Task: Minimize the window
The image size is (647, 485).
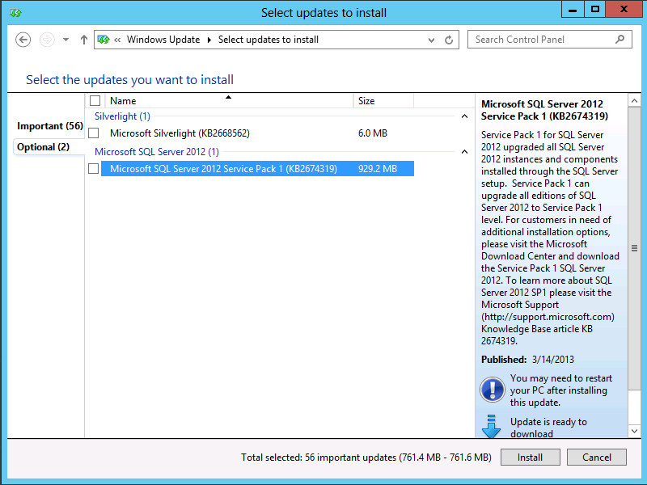Action: click(573, 10)
